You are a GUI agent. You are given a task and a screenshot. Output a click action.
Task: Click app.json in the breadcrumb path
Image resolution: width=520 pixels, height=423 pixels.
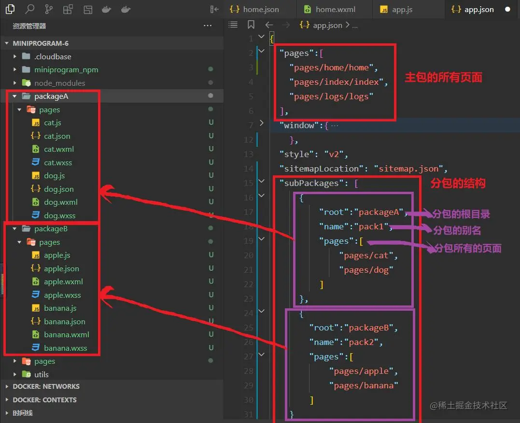[x=327, y=25]
